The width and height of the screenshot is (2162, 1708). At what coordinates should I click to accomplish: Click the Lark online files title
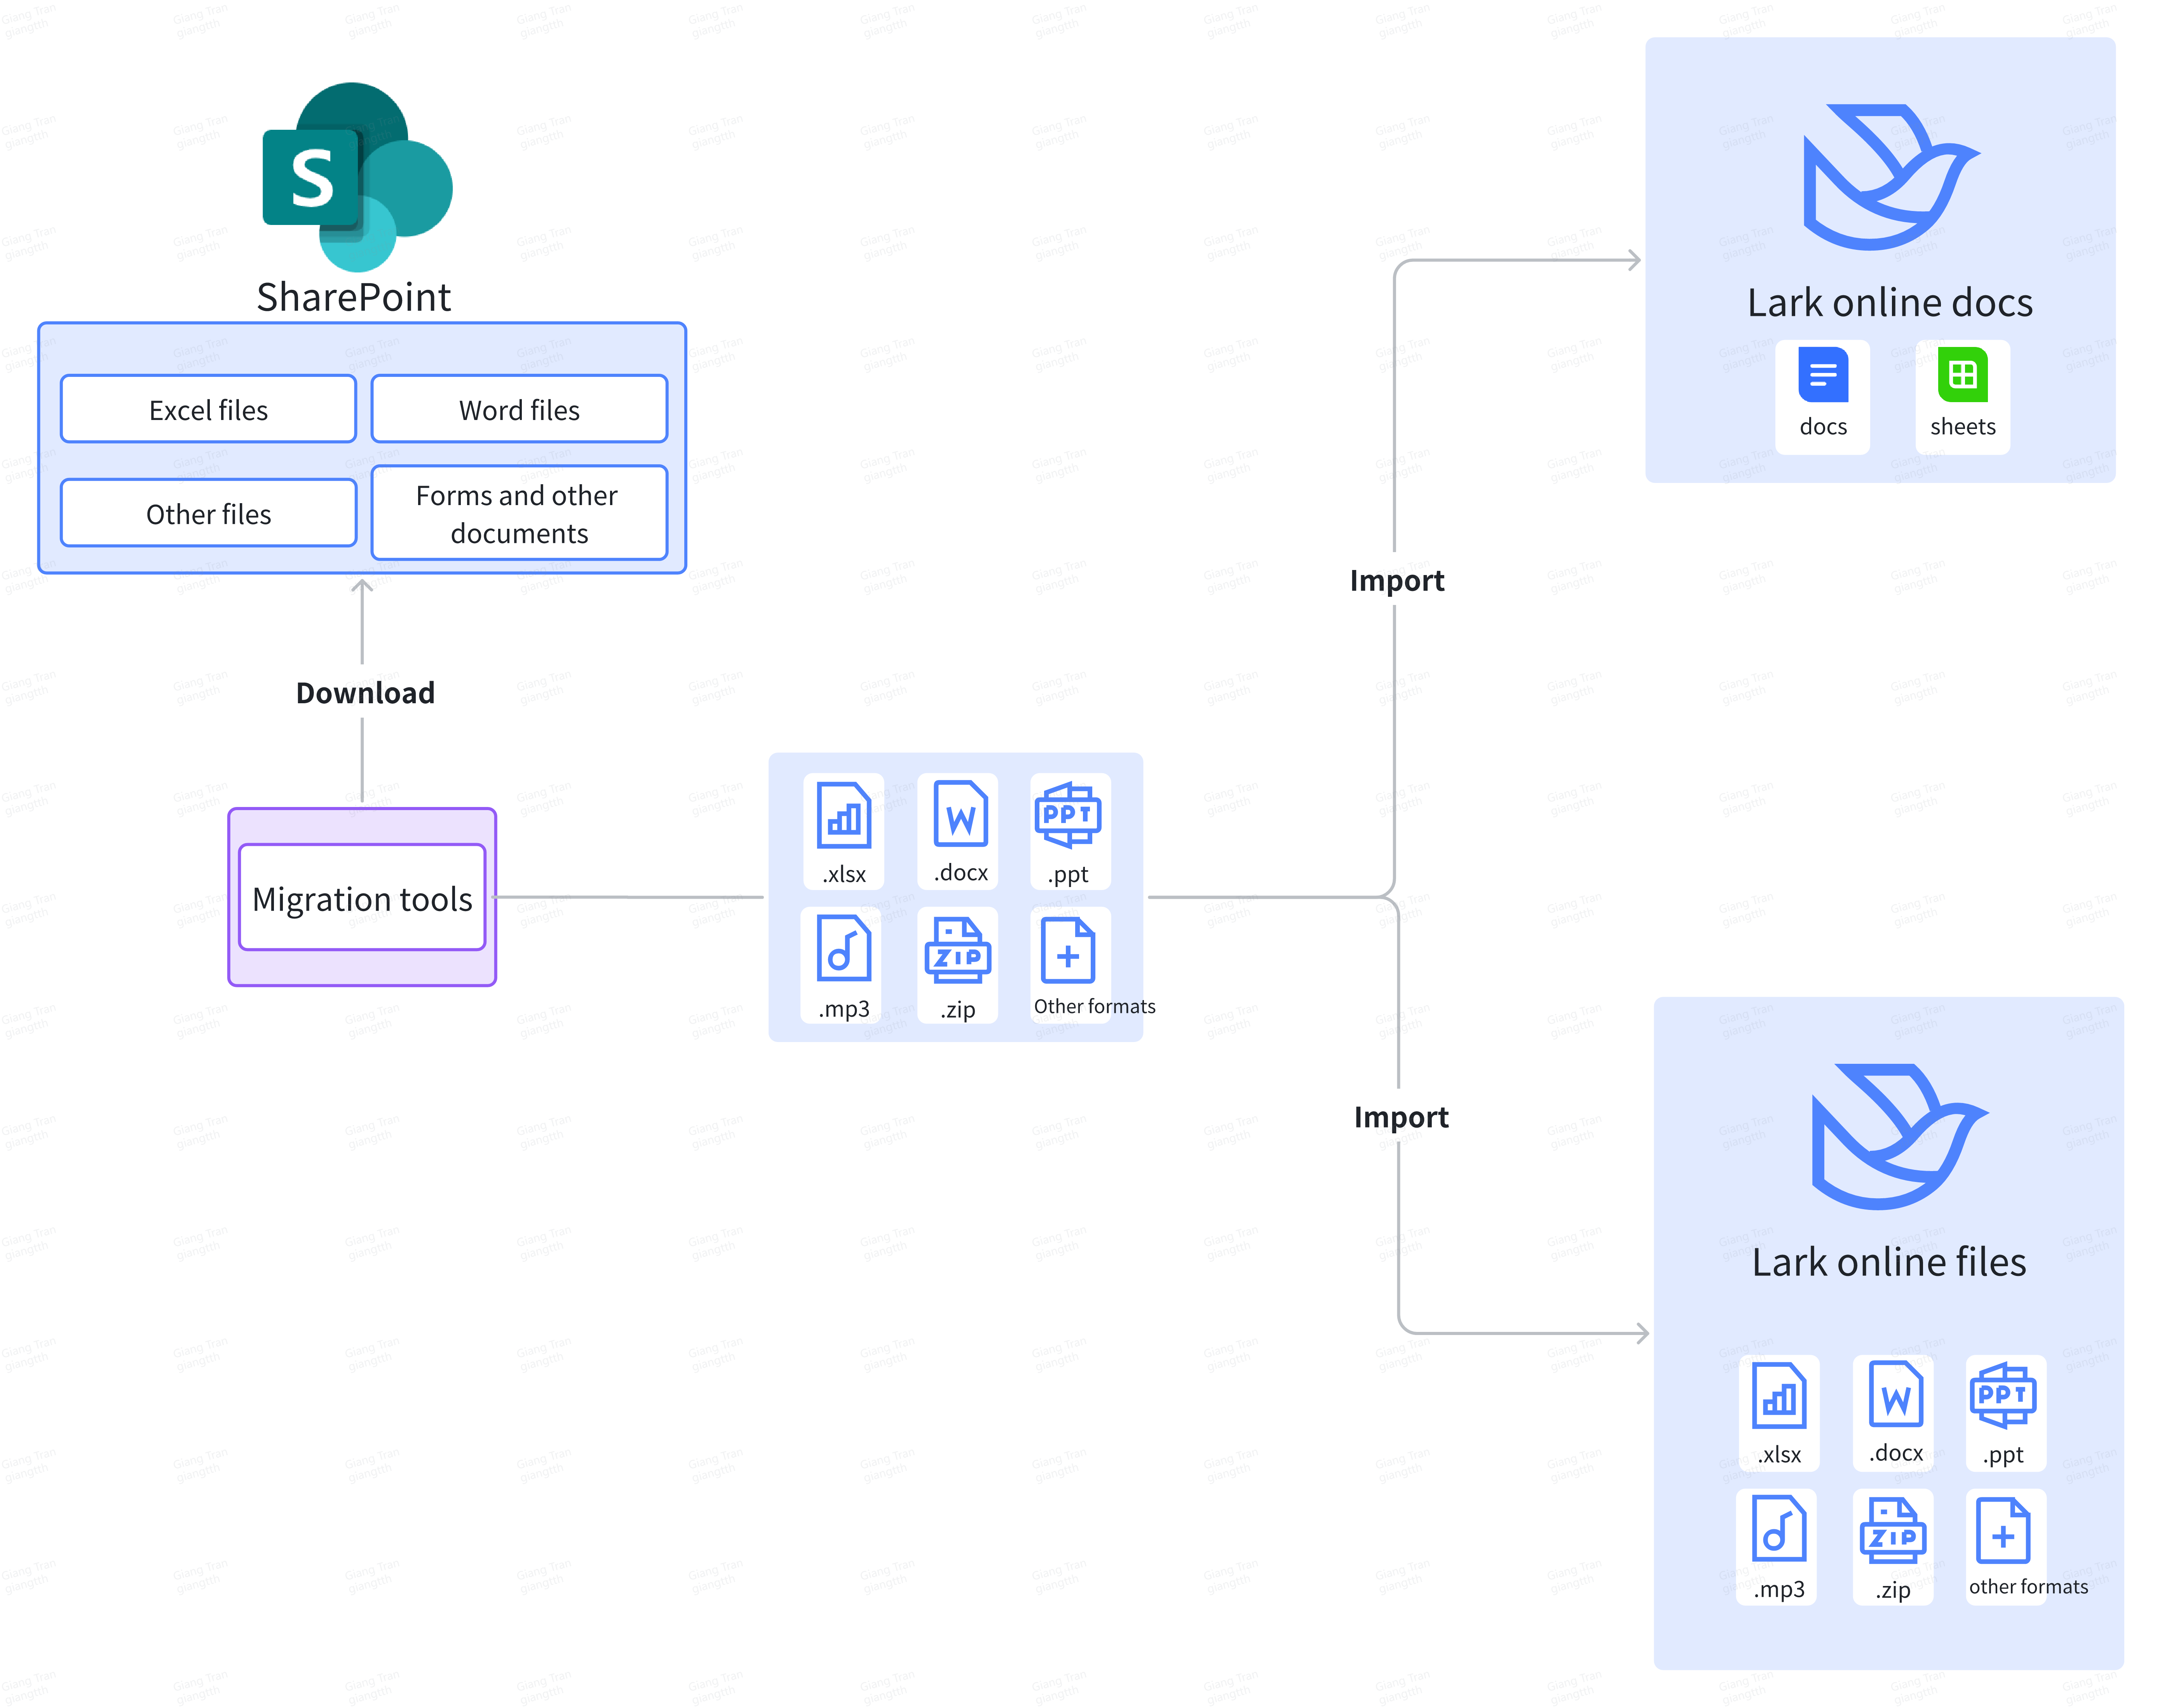click(1889, 1262)
